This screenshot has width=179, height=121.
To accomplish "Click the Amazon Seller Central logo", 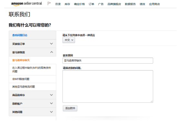I will click(x=26, y=4).
